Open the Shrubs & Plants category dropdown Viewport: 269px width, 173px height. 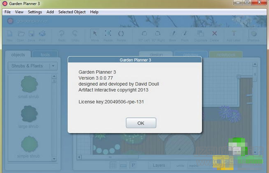(32, 66)
